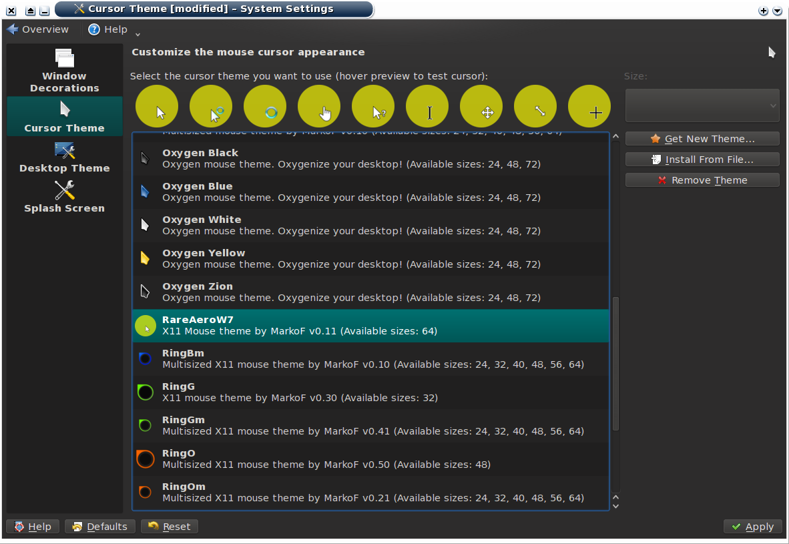Image resolution: width=789 pixels, height=544 pixels.
Task: Click the title bar plus button
Action: (764, 11)
